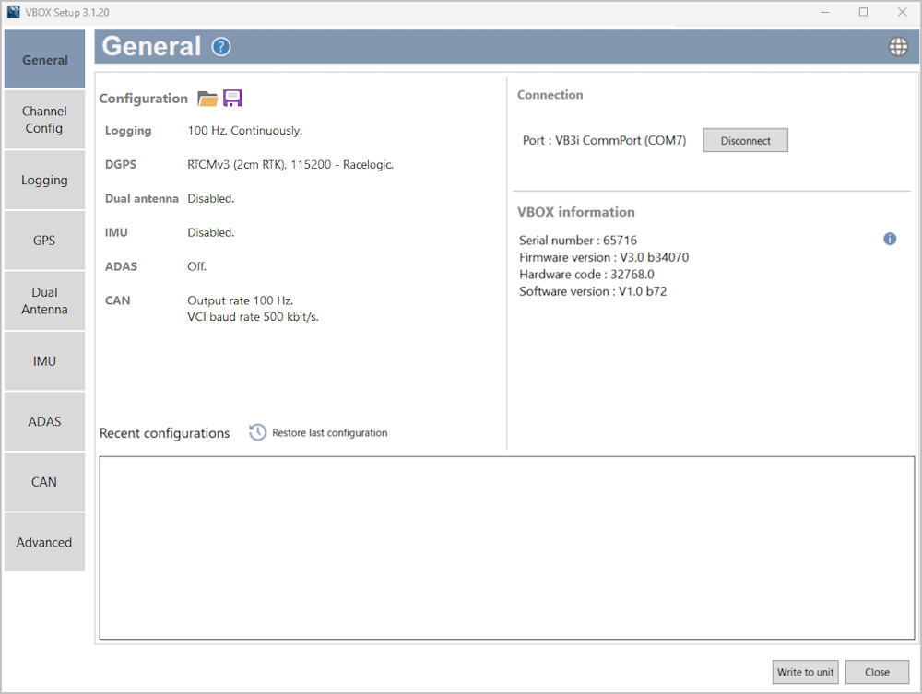Go to the Dual Antenna tab

click(x=44, y=301)
